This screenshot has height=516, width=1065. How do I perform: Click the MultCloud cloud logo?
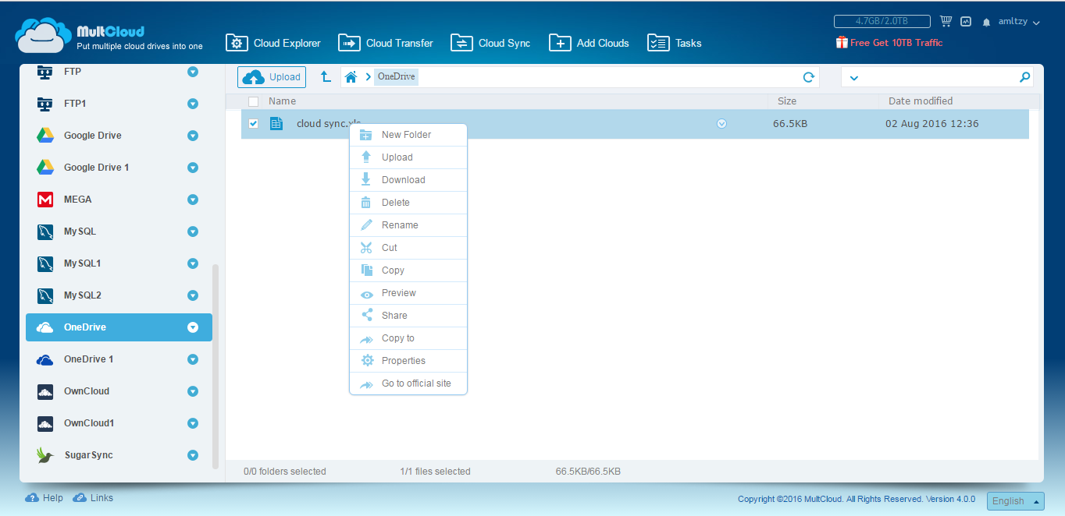point(43,36)
